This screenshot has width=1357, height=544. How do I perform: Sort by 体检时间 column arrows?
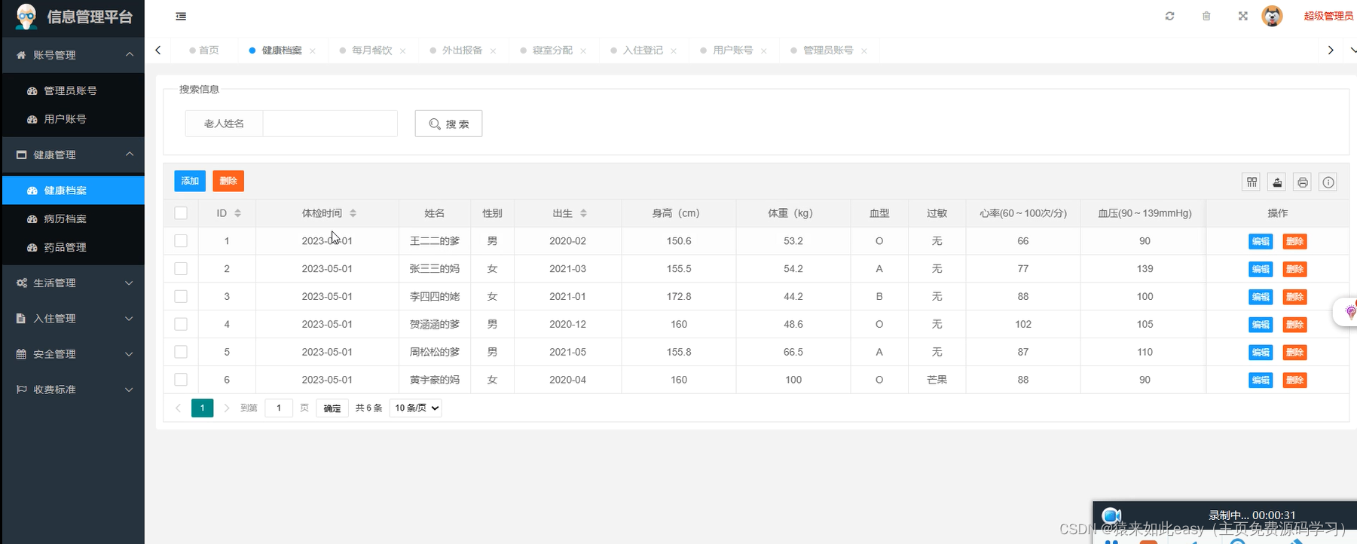[353, 213]
